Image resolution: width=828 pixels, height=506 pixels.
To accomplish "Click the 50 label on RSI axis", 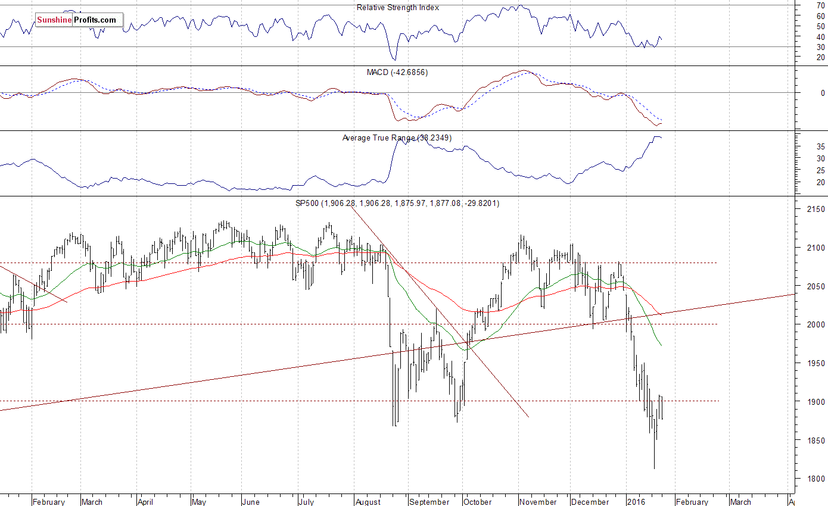I will tap(820, 26).
